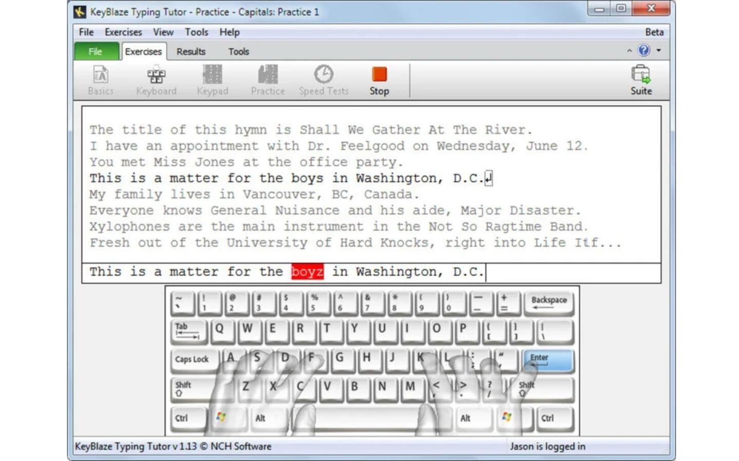Image resolution: width=739 pixels, height=461 pixels.
Task: Switch to the Tools ribbon tab
Action: coord(239,51)
